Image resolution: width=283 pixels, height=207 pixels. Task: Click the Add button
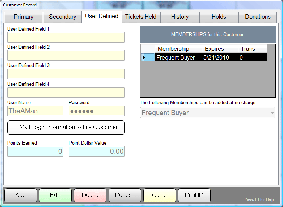pos(21,195)
